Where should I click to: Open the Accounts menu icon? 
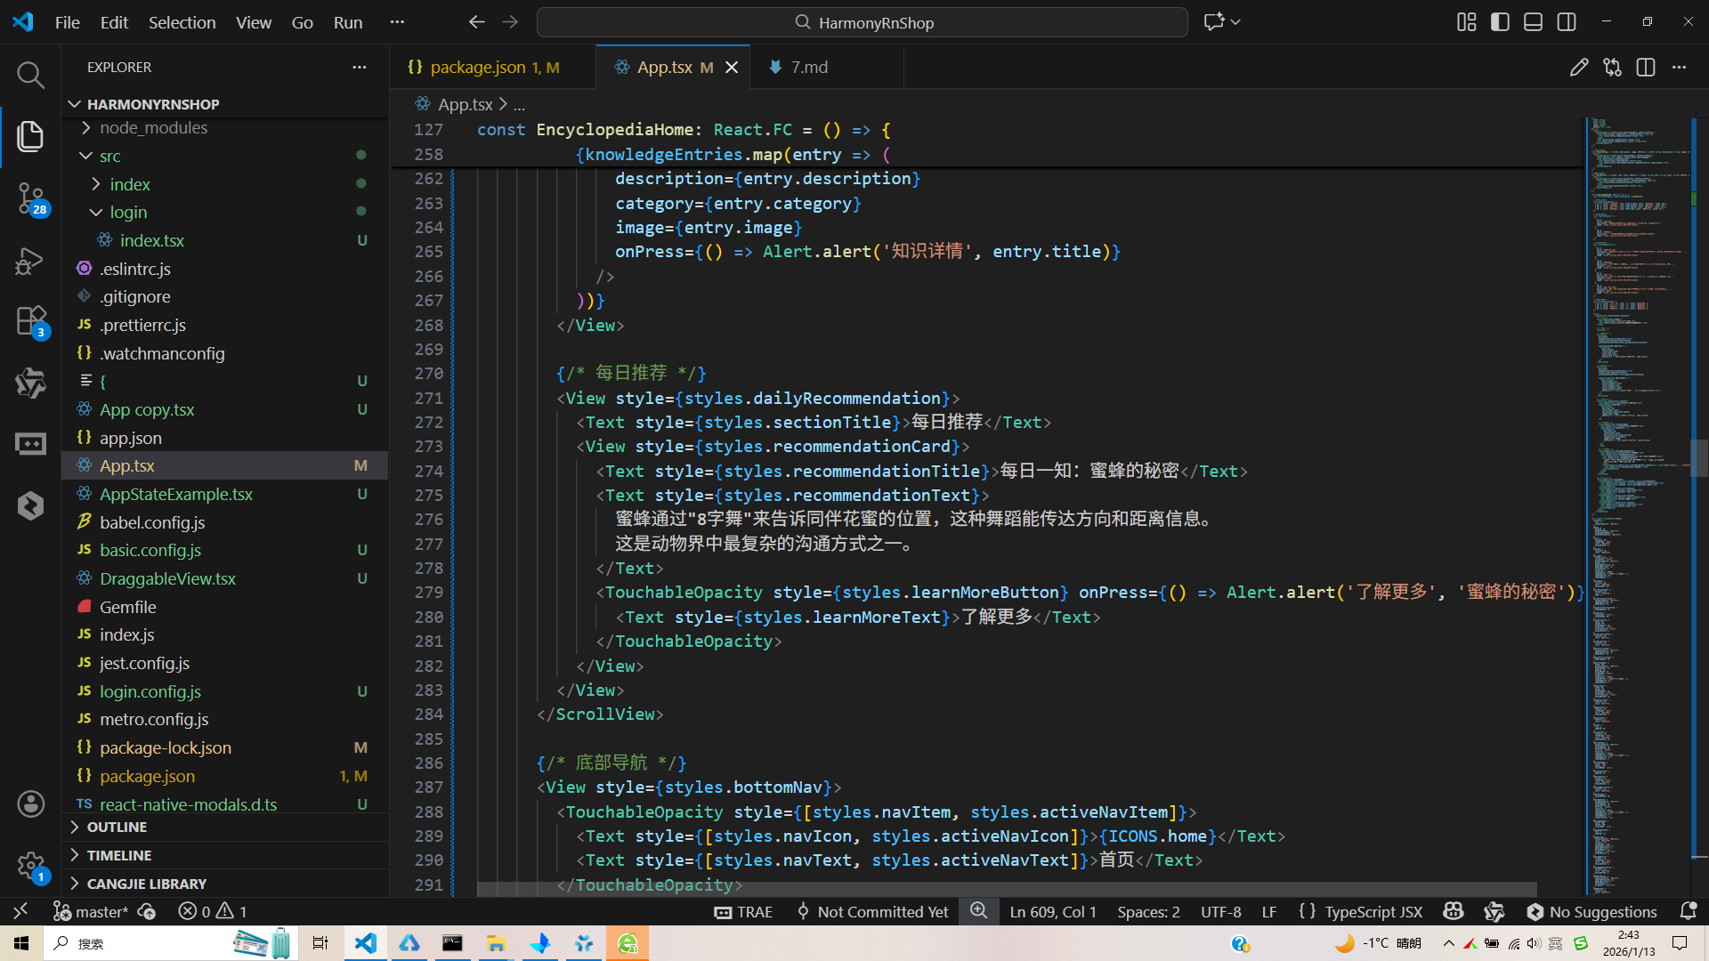(30, 804)
